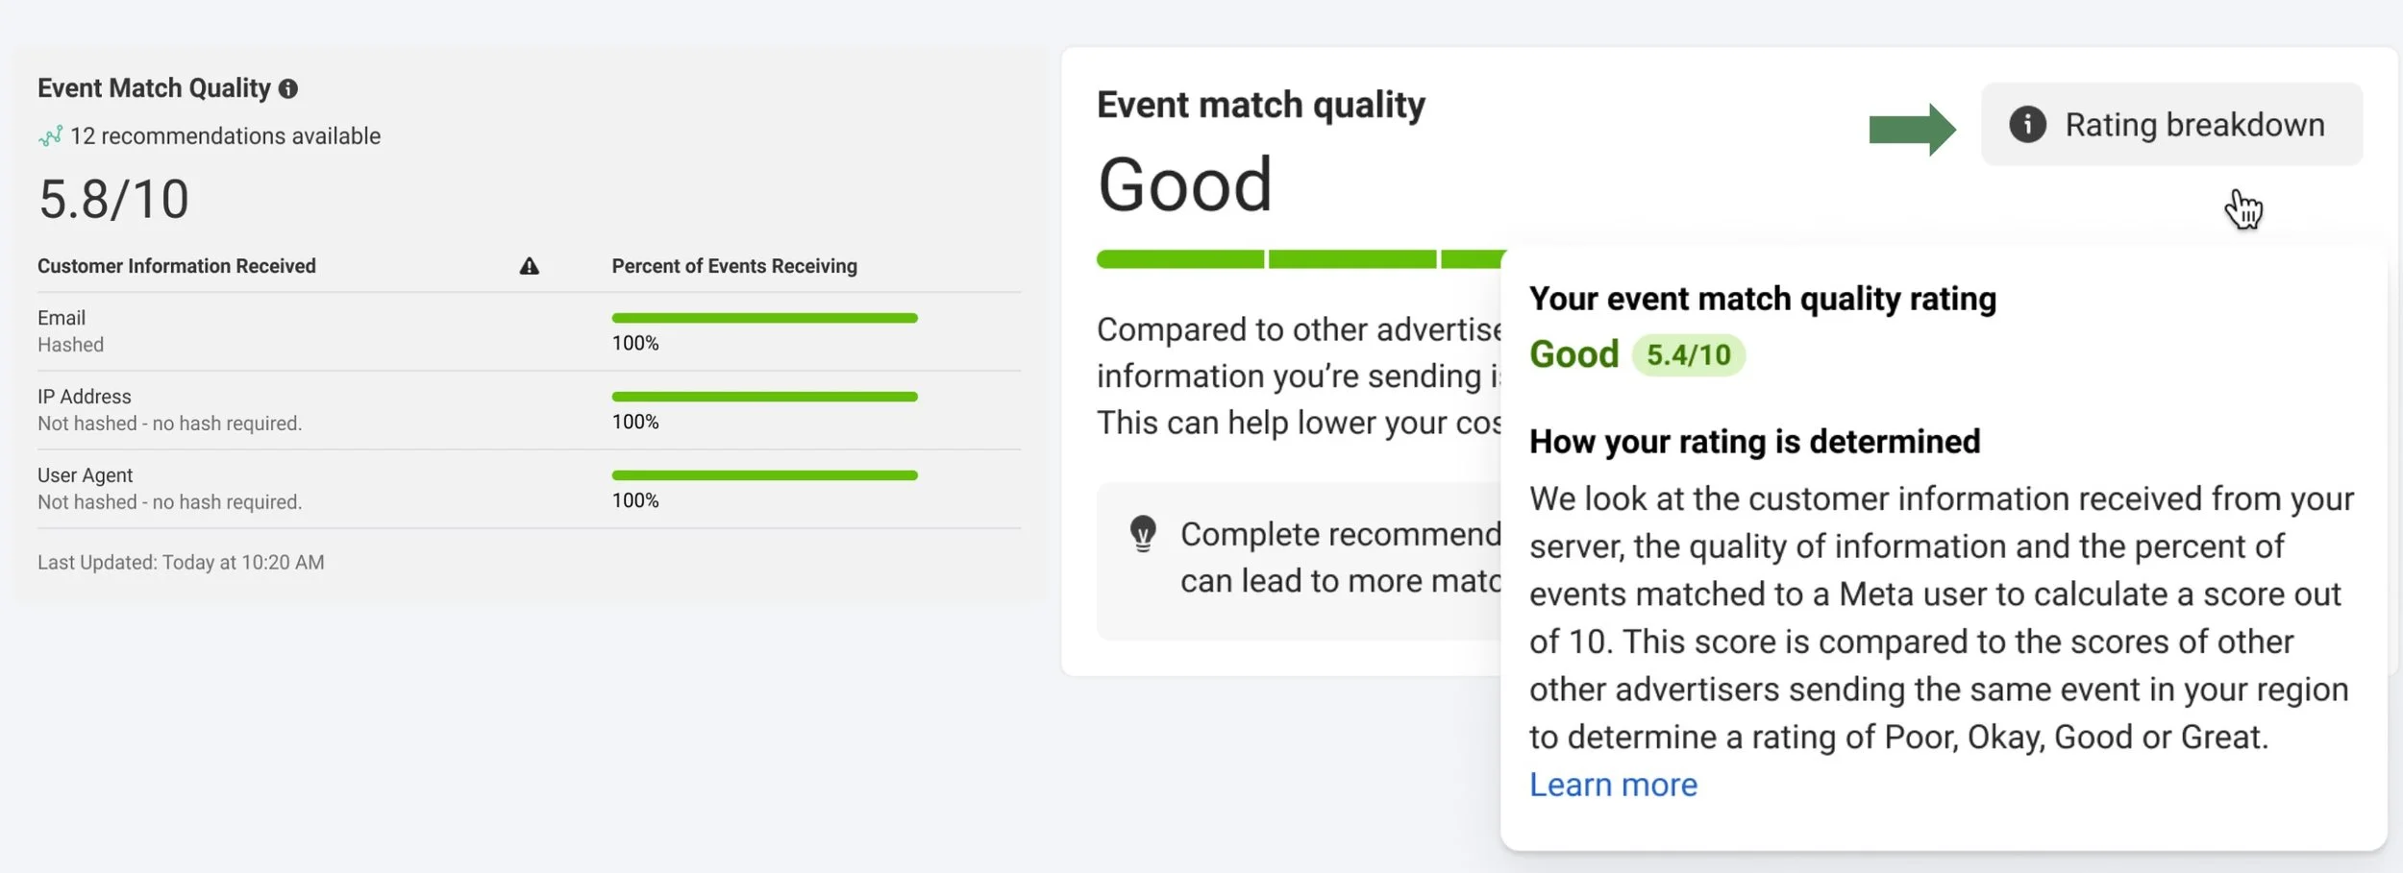
Task: Open the 12 recommendations available link
Action: click(225, 136)
